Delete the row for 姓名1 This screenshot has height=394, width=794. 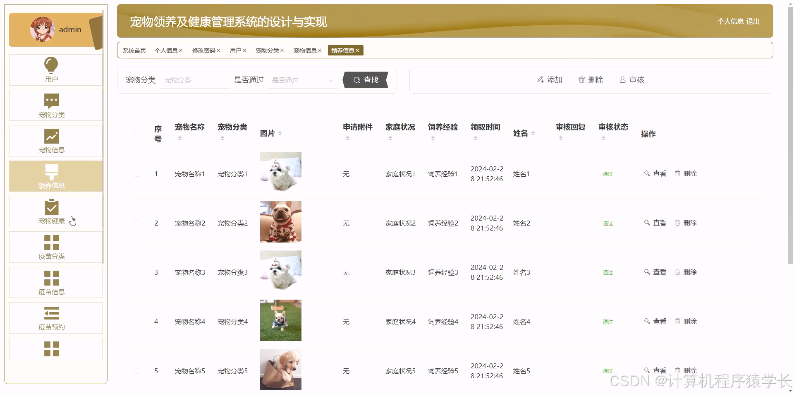click(x=686, y=173)
